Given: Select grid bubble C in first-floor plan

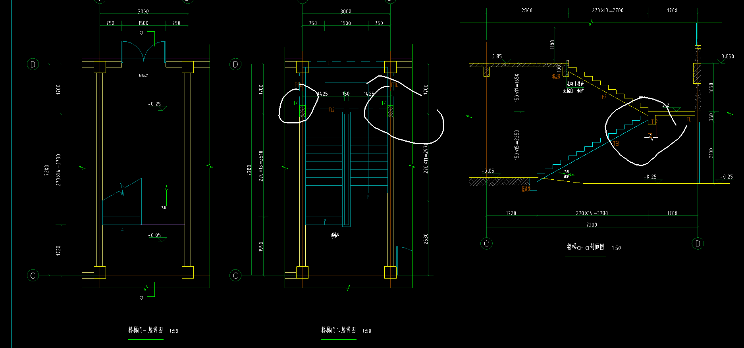Looking at the screenshot, I should [33, 275].
